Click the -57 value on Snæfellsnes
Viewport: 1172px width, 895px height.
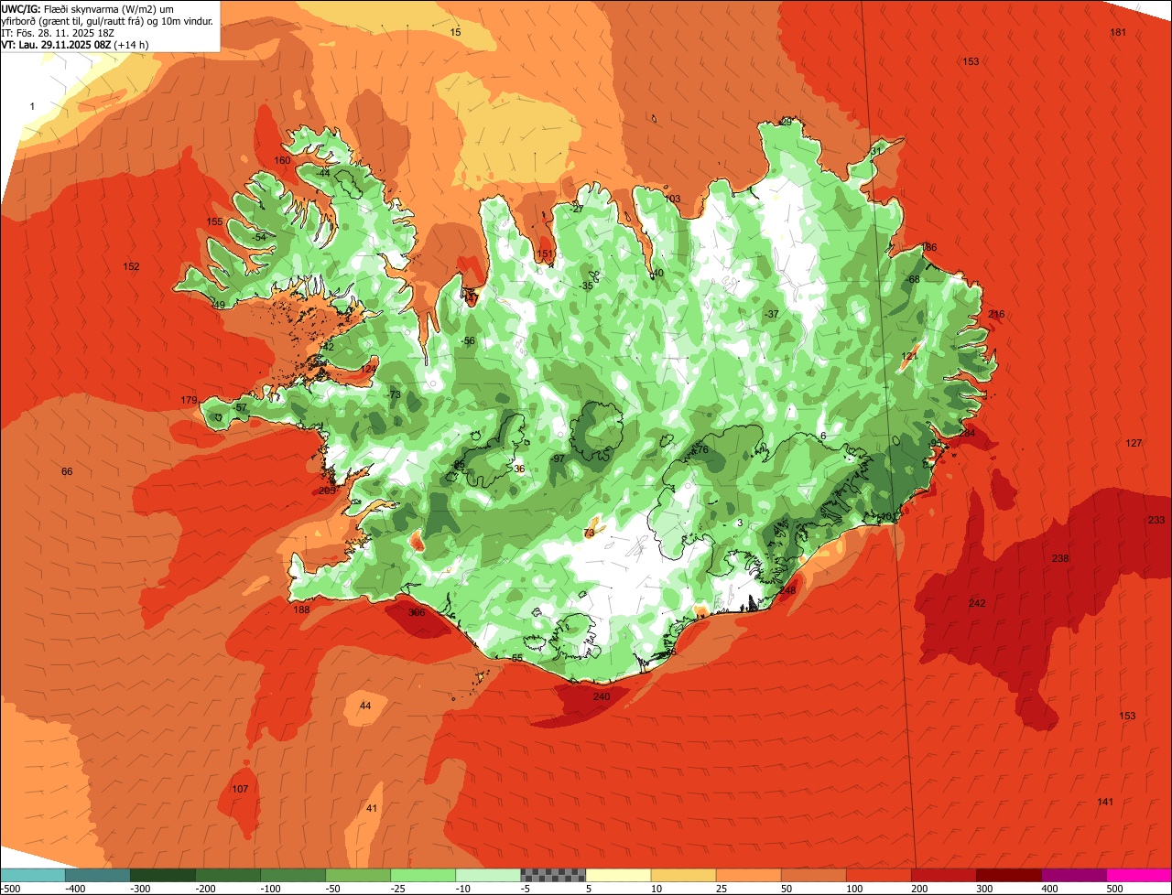(240, 407)
